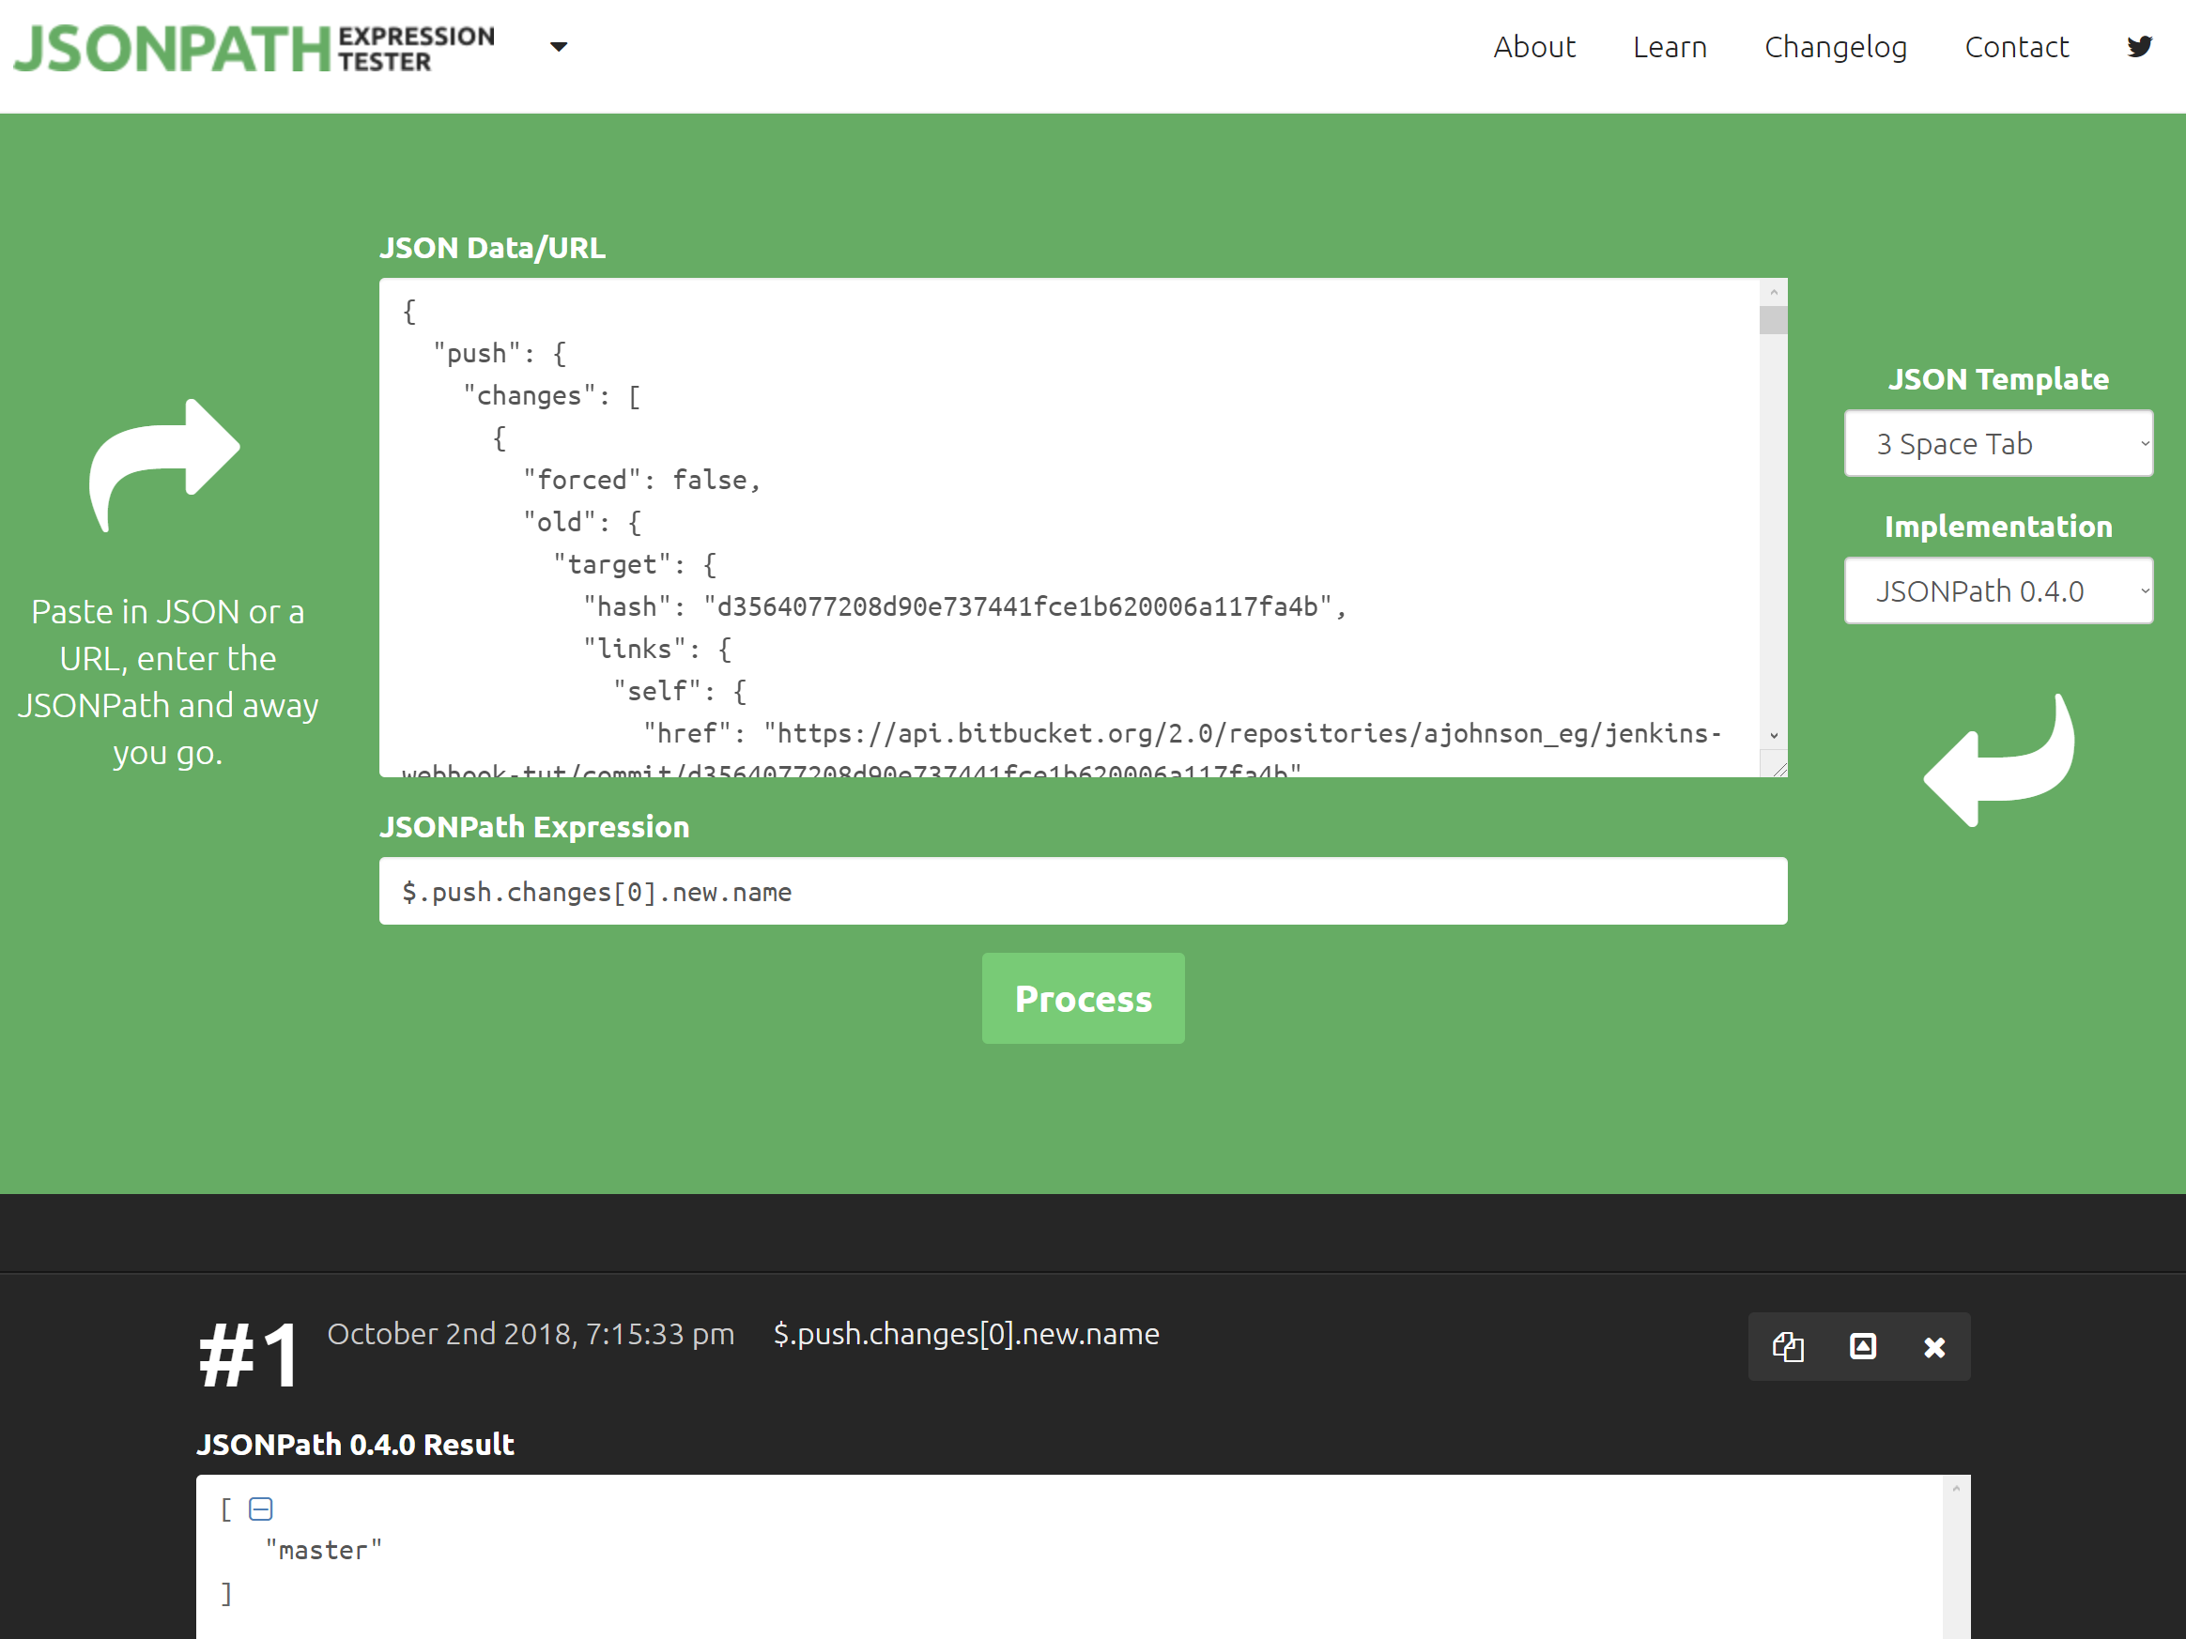Open the Contact page
Screen dimensions: 2186x1639
[x=2016, y=46]
